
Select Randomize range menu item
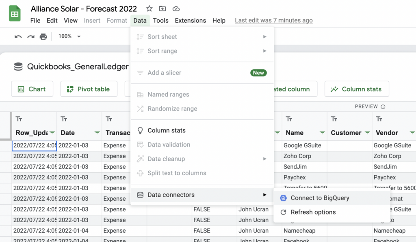[x=202, y=108]
